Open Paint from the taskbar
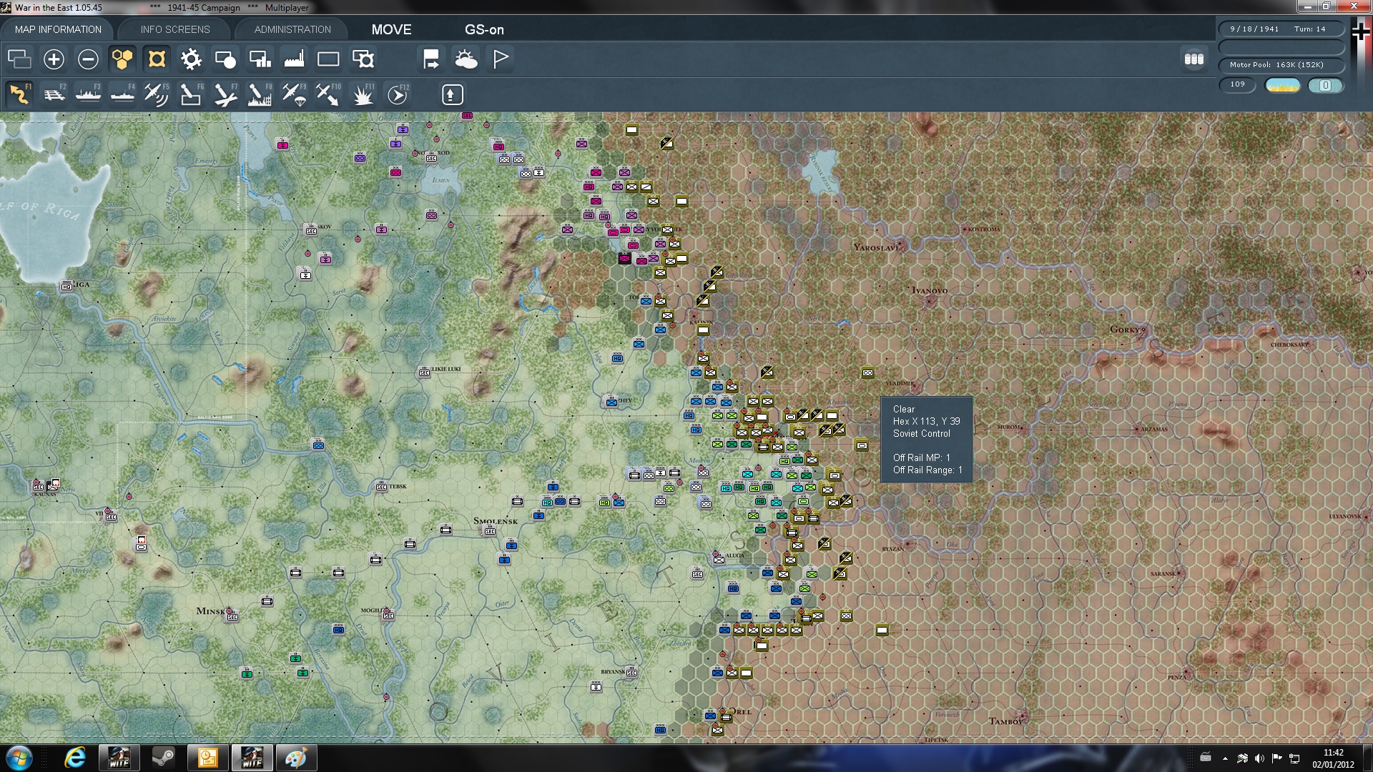 (295, 758)
